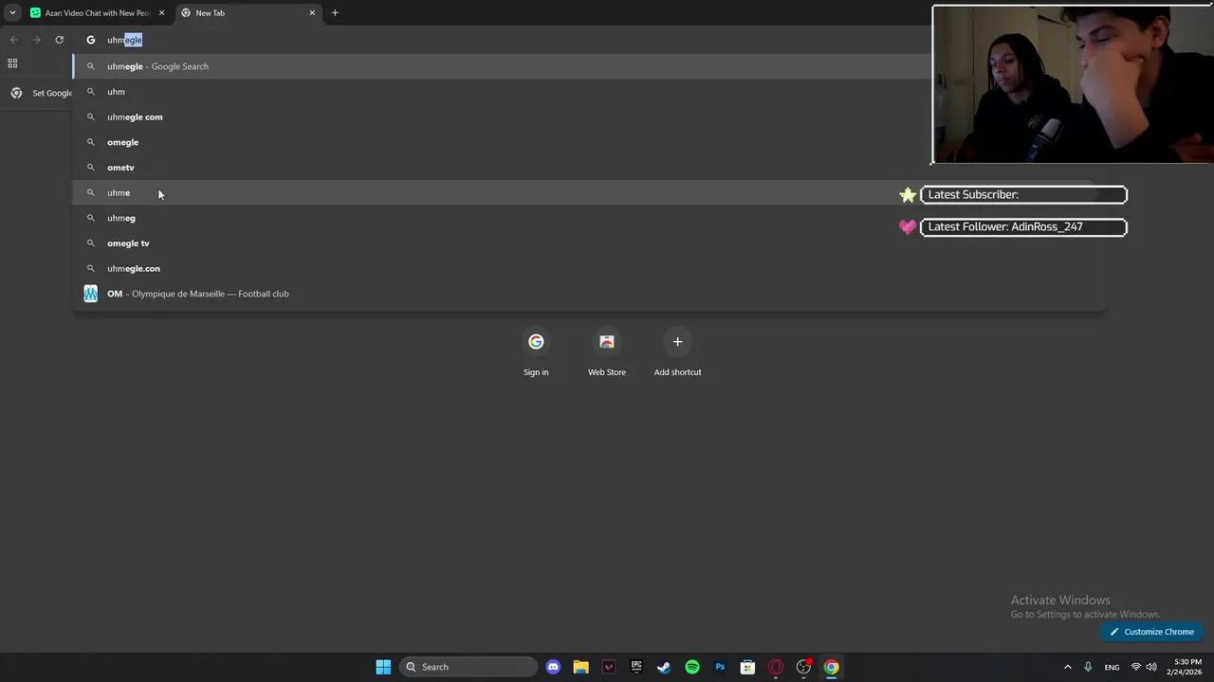Open OBS Studio from the taskbar

[803, 667]
